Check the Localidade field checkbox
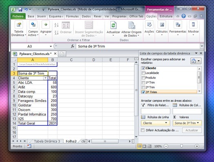Screen dimensions: 214x162 [143, 73]
